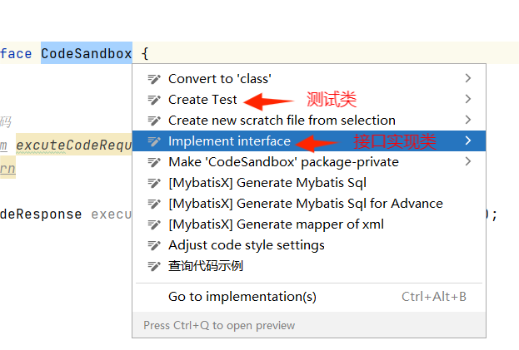This screenshot has height=350, width=519.
Task: Expand the Create Test submenu chevron
Action: point(467,99)
